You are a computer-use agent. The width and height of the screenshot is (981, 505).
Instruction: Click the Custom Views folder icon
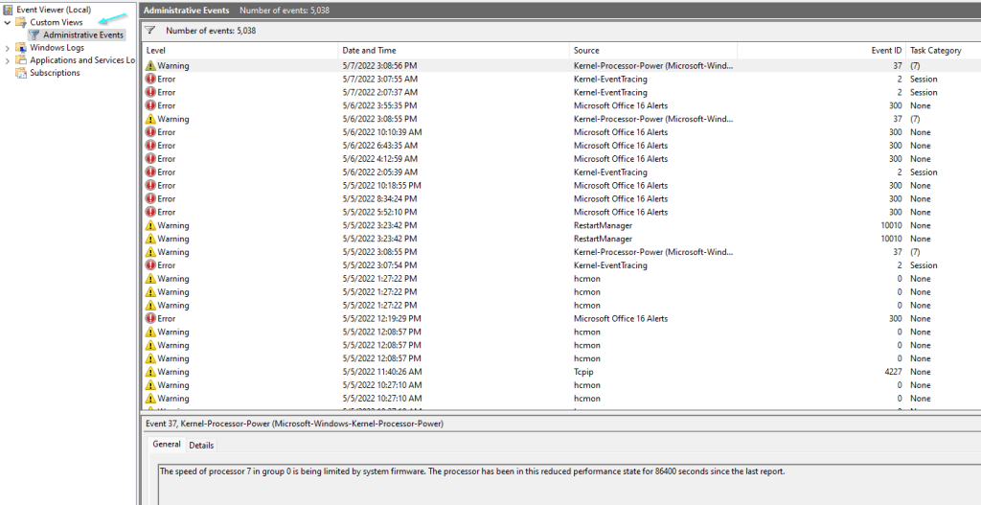coord(21,22)
